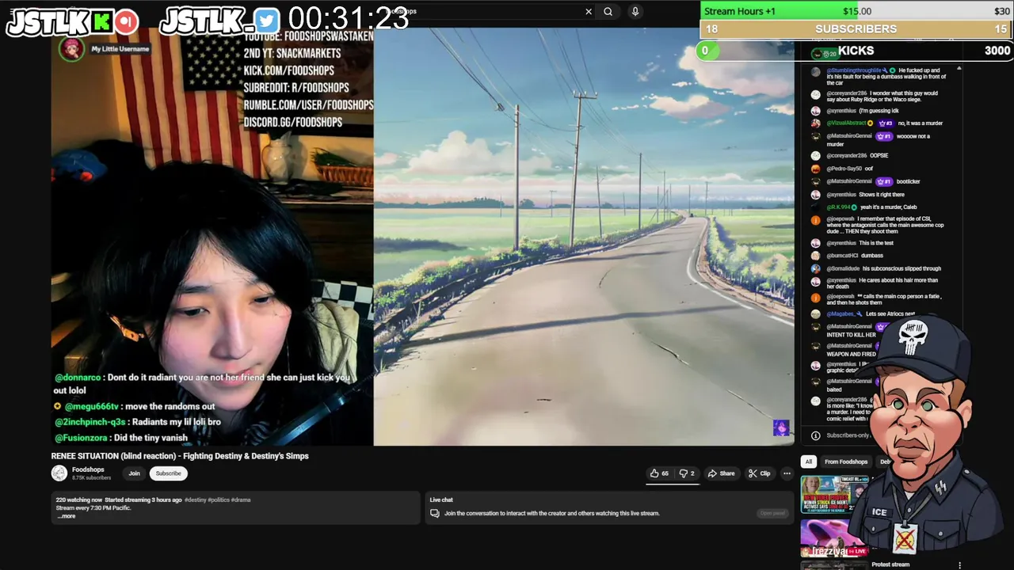Click @xyrenthius Shows it right there message
This screenshot has width=1014, height=570.
tap(865, 195)
